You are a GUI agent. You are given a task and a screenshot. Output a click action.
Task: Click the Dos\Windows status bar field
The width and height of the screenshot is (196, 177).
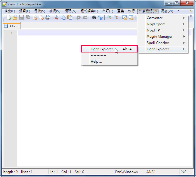(x=129, y=172)
